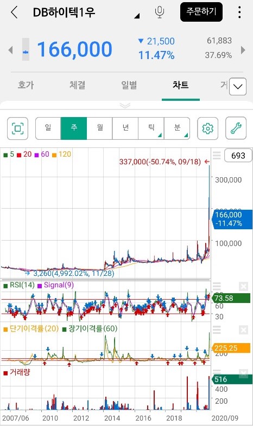Open the 틱 tick interval dropdown
The height and width of the screenshot is (426, 253).
pos(151,128)
